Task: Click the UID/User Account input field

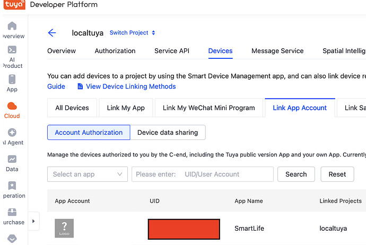Action: pyautogui.click(x=203, y=174)
